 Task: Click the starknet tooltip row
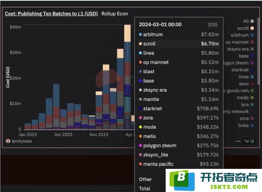(x=179, y=109)
